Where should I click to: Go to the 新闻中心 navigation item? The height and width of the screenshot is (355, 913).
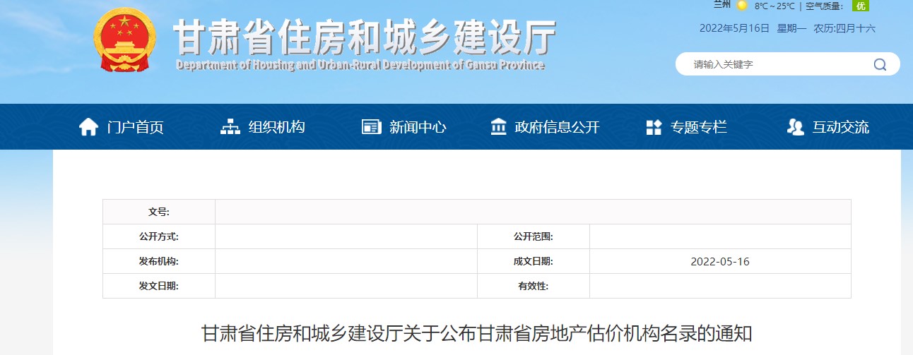pos(418,127)
